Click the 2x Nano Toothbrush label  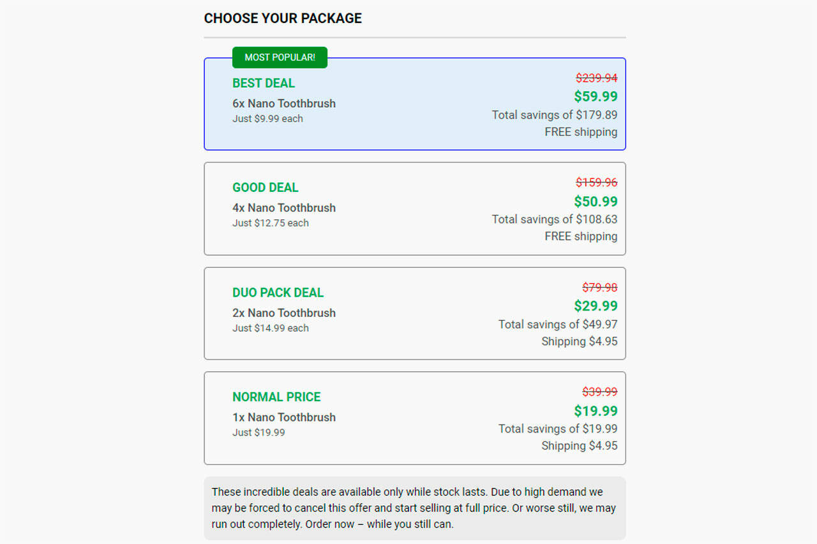284,312
